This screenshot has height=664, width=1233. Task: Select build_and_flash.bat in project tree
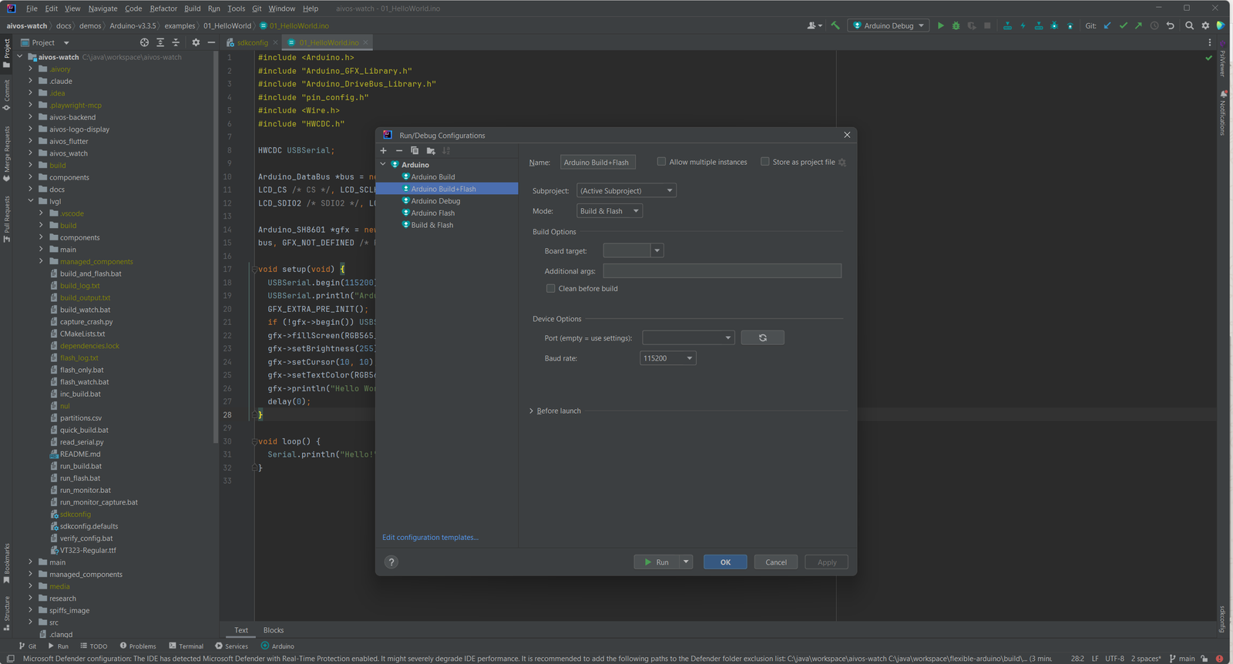click(x=90, y=274)
